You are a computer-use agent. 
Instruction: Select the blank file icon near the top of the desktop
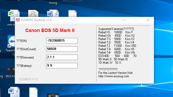click(x=73, y=14)
